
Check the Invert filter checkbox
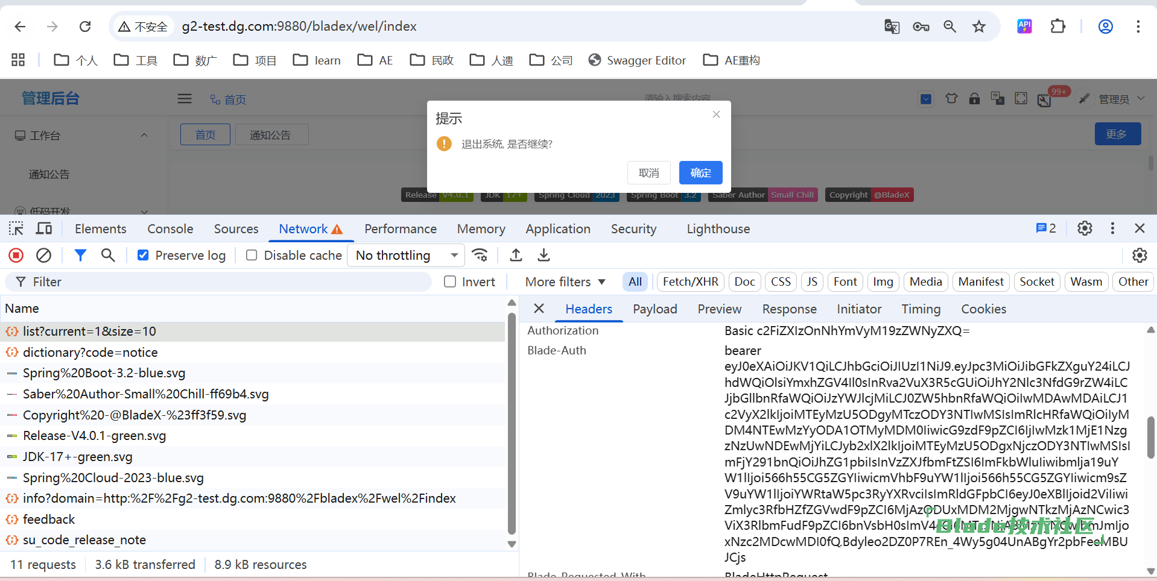(450, 282)
